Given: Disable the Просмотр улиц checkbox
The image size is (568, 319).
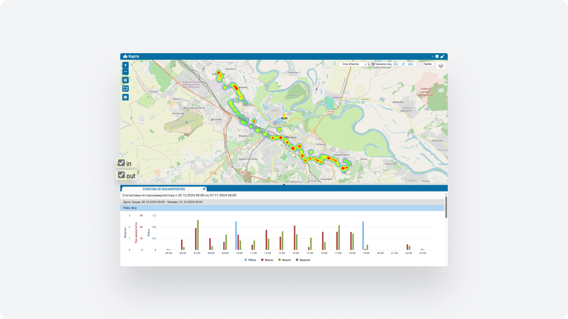Looking at the screenshot, I should 373,64.
